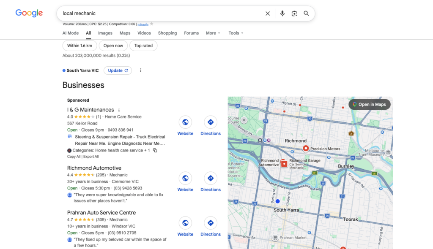This screenshot has height=249, width=433.
Task: Open options menu beside I & G Maintenances
Action: click(x=119, y=110)
